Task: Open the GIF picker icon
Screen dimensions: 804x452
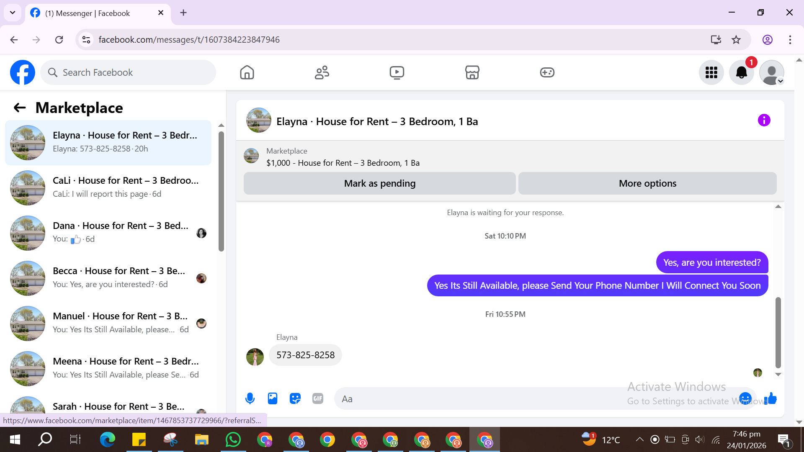Action: (x=318, y=398)
